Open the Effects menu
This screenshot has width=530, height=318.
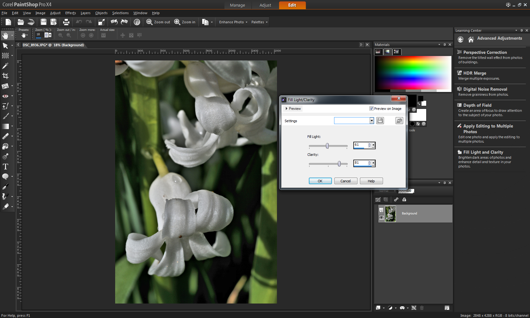point(70,13)
